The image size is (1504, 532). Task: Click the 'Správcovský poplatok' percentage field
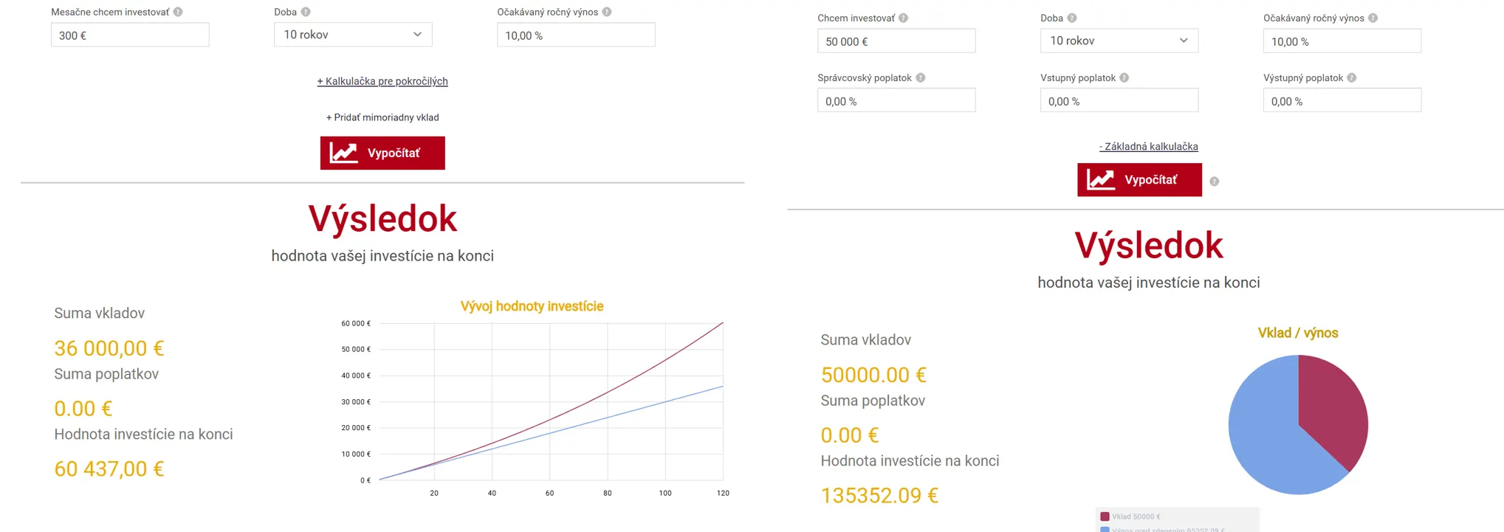point(896,101)
